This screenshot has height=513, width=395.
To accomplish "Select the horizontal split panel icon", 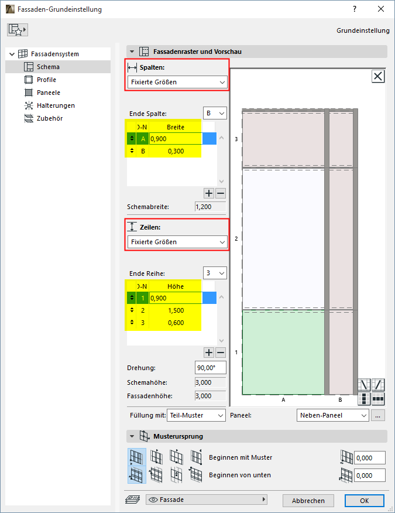I will (x=378, y=399).
